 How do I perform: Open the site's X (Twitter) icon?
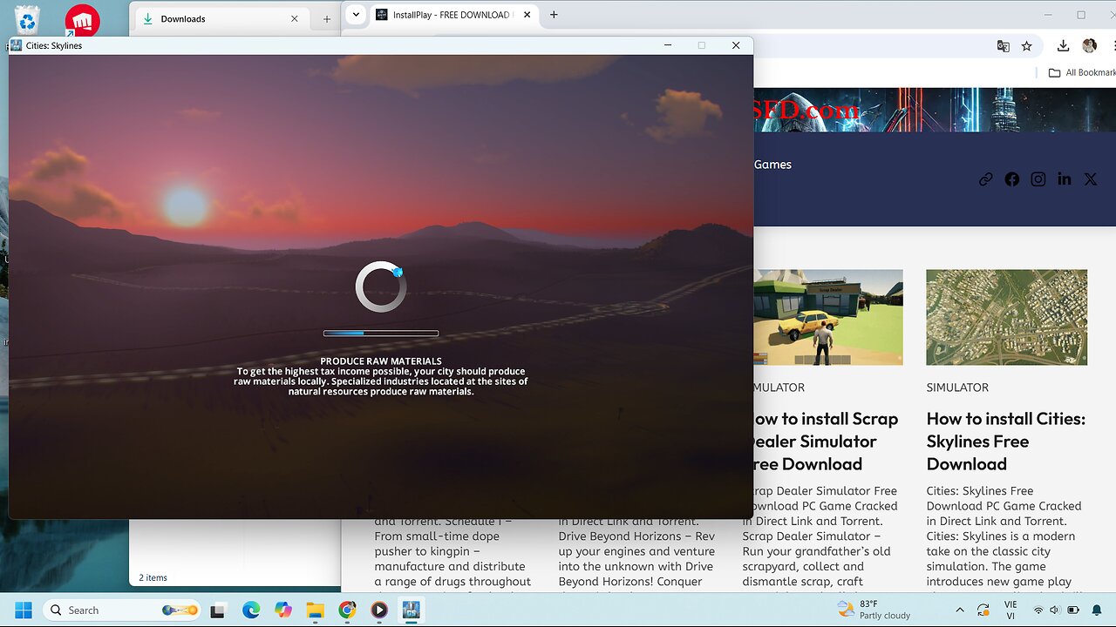click(1091, 179)
